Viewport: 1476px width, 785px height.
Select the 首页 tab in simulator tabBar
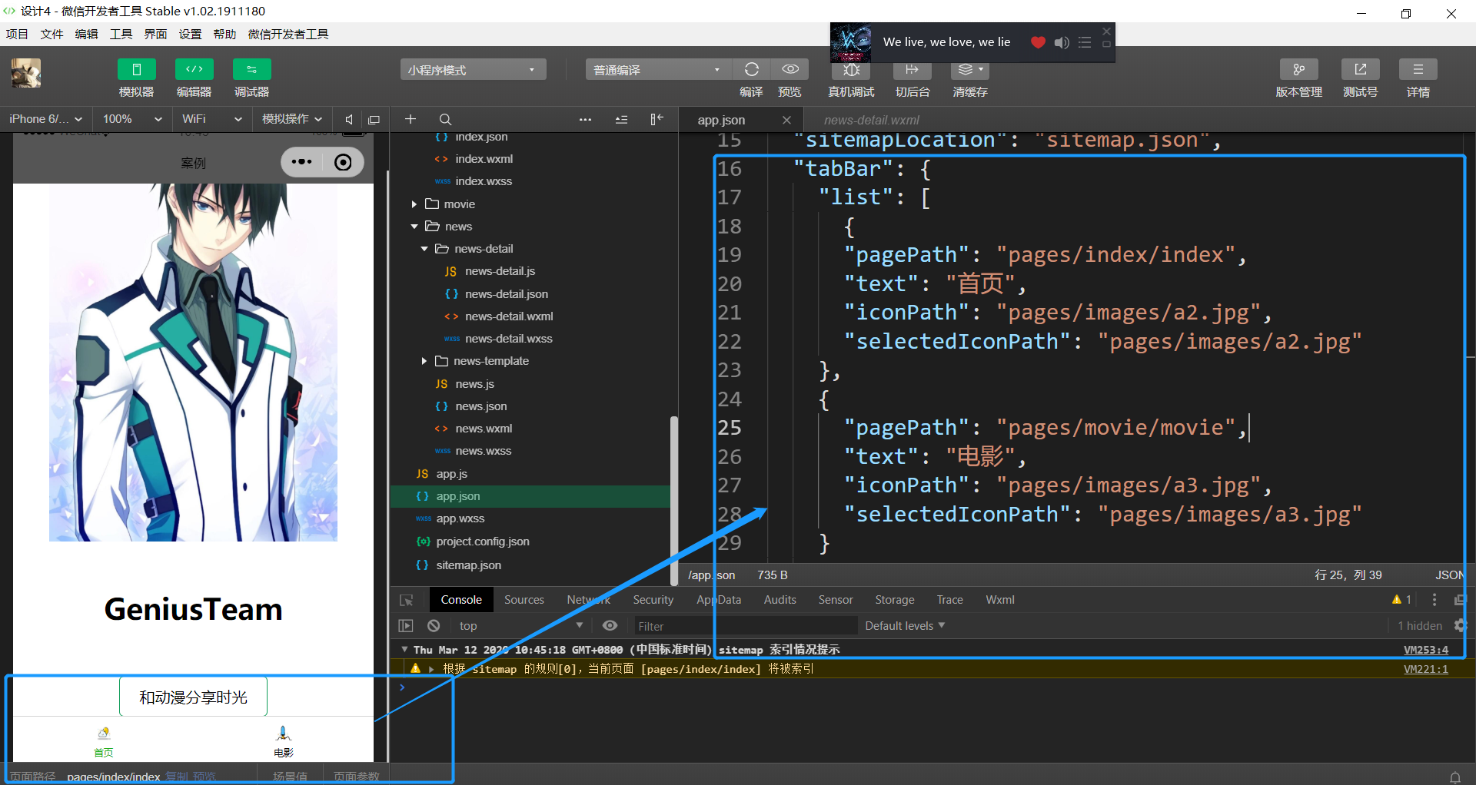point(104,742)
